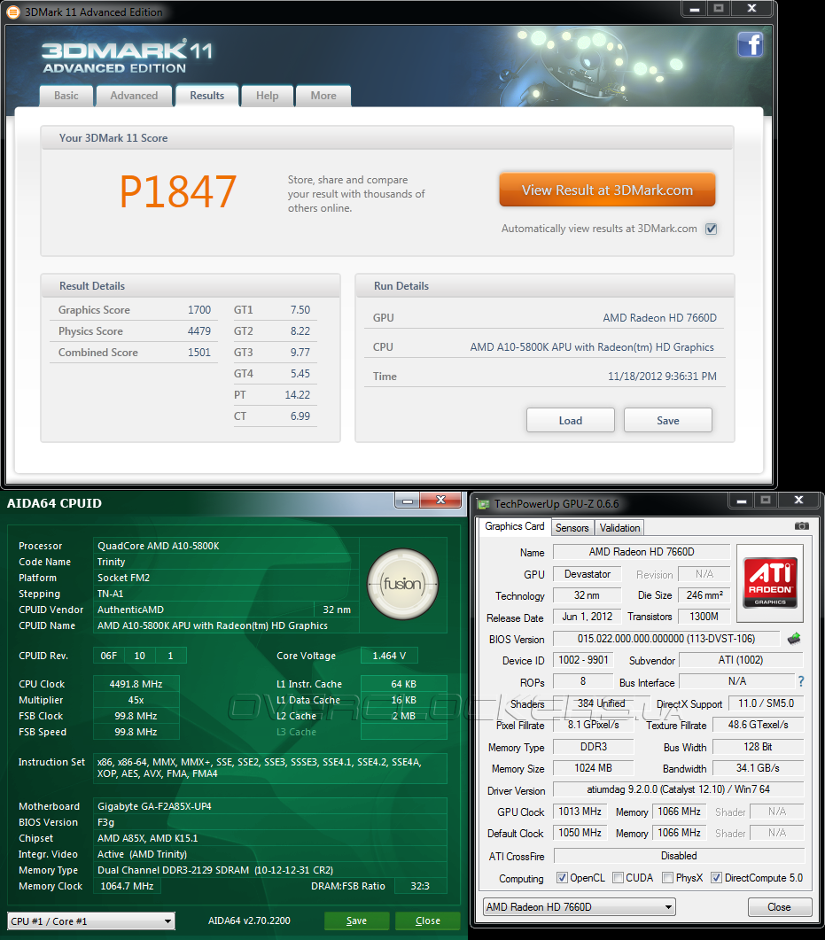
Task: Toggle the OpenCL checkbox in GPU-Z
Action: [x=562, y=878]
